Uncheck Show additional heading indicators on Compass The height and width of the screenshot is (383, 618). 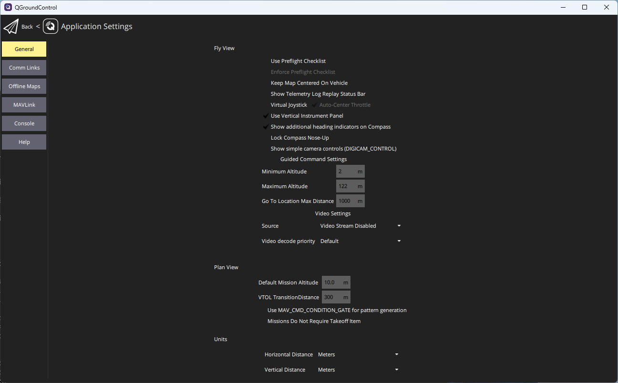pyautogui.click(x=327, y=127)
